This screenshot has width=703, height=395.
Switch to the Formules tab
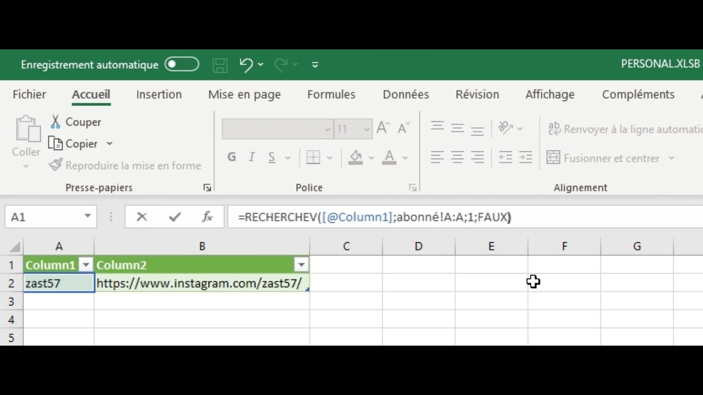pyautogui.click(x=331, y=94)
